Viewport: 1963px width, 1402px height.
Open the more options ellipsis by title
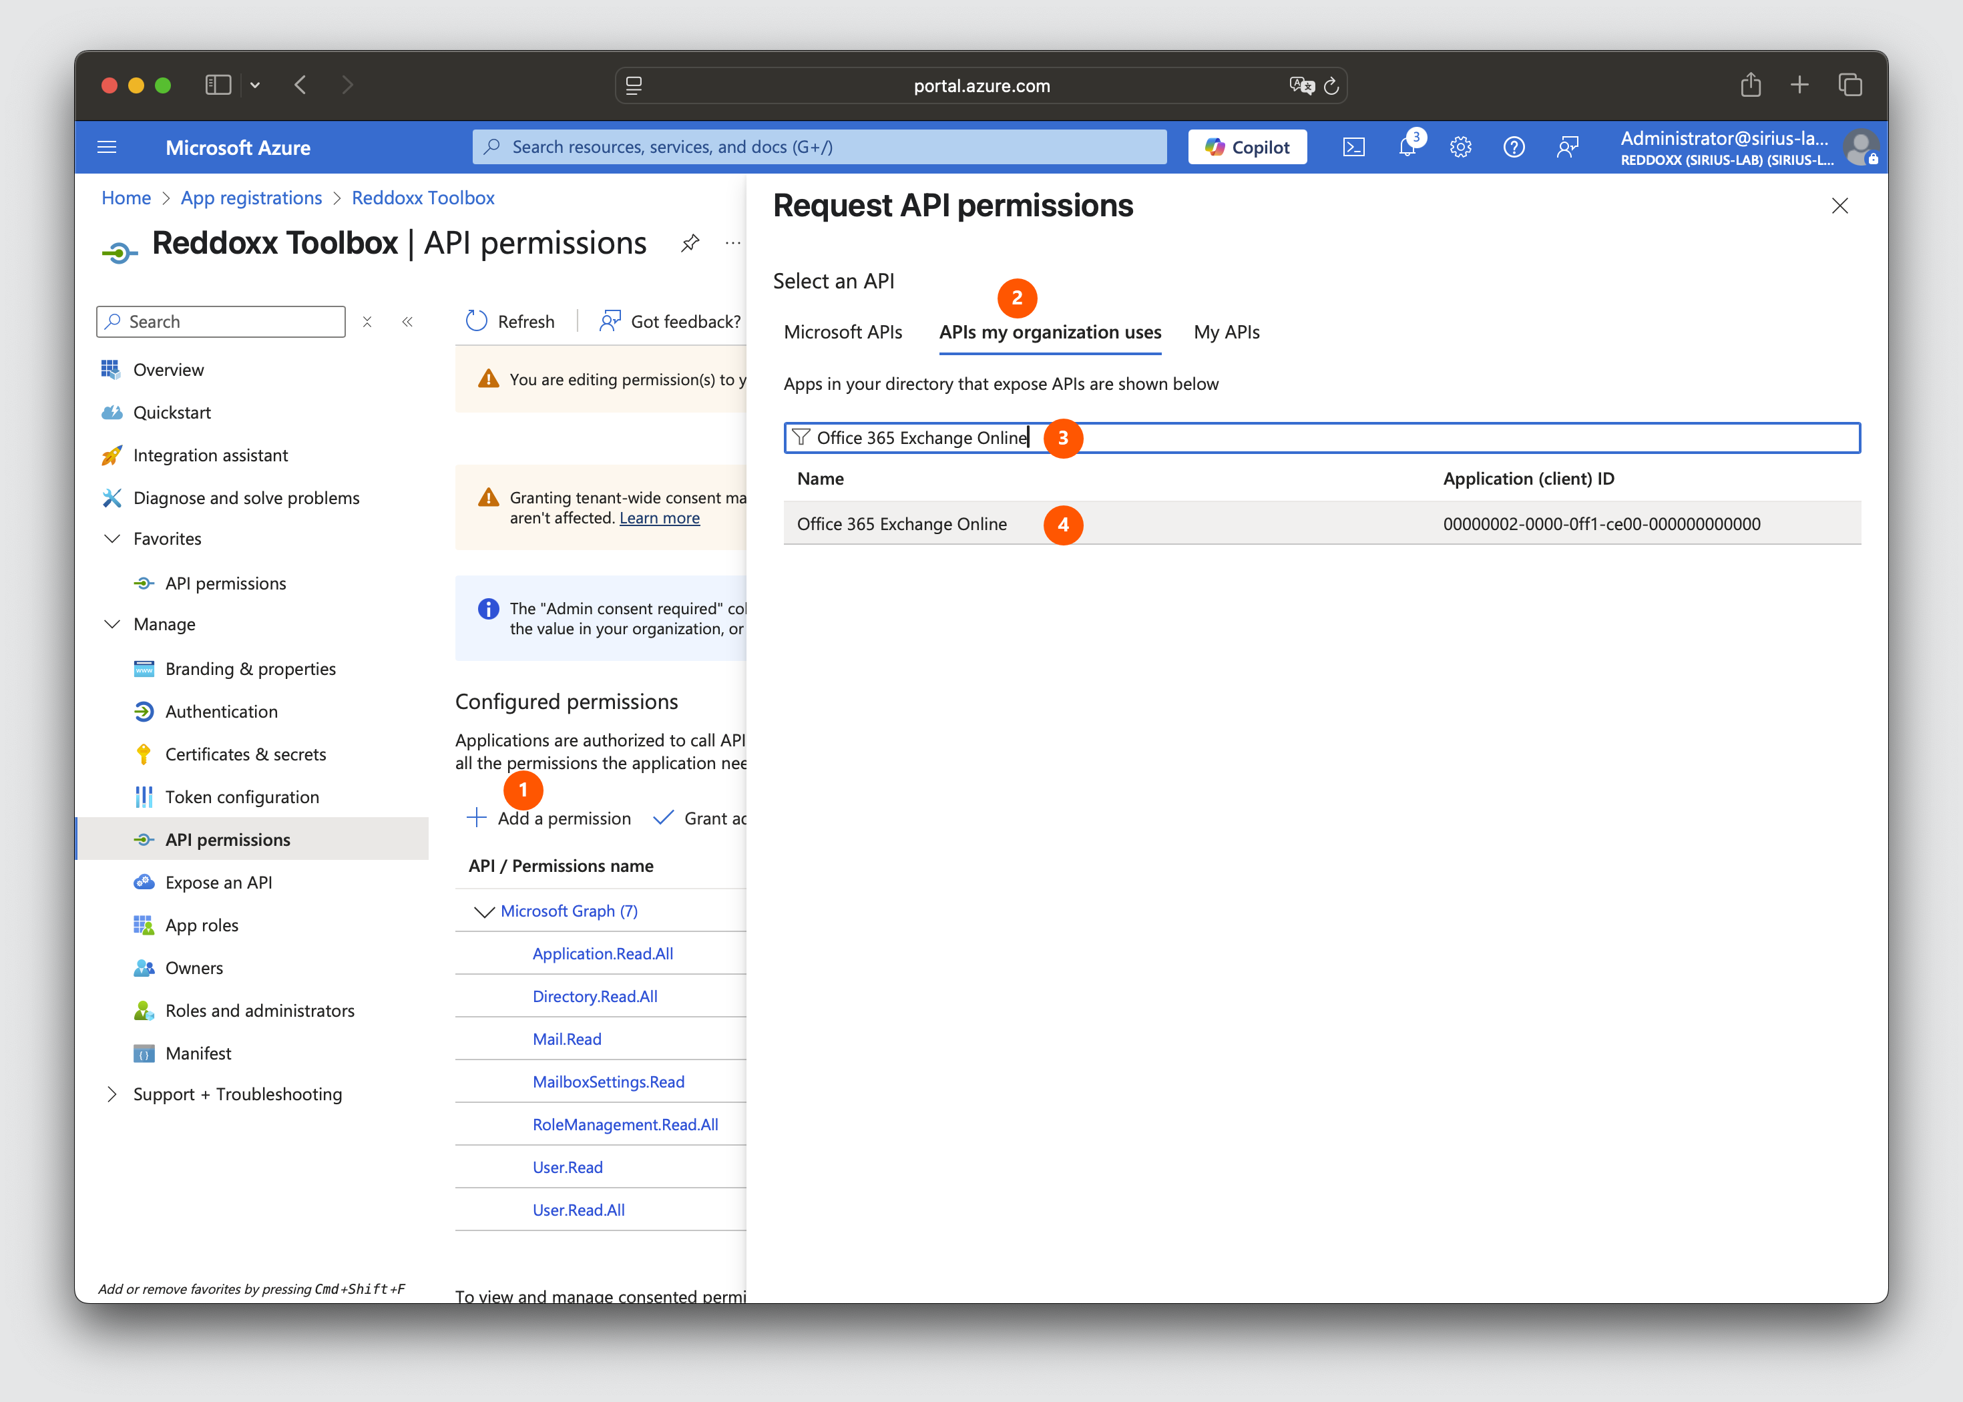pos(733,244)
